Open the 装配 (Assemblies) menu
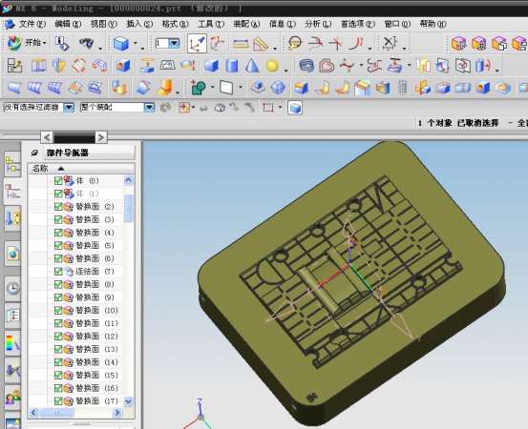528x429 pixels. 246,24
